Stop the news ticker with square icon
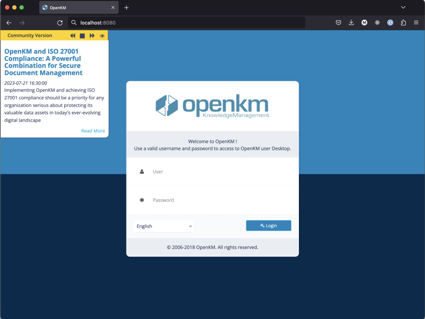The image size is (425, 319). pos(82,36)
